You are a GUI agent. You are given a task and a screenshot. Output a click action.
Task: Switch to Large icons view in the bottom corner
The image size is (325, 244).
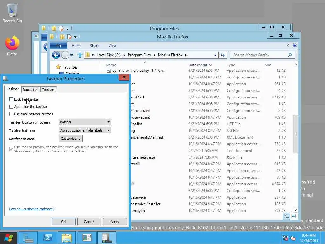coord(294,216)
